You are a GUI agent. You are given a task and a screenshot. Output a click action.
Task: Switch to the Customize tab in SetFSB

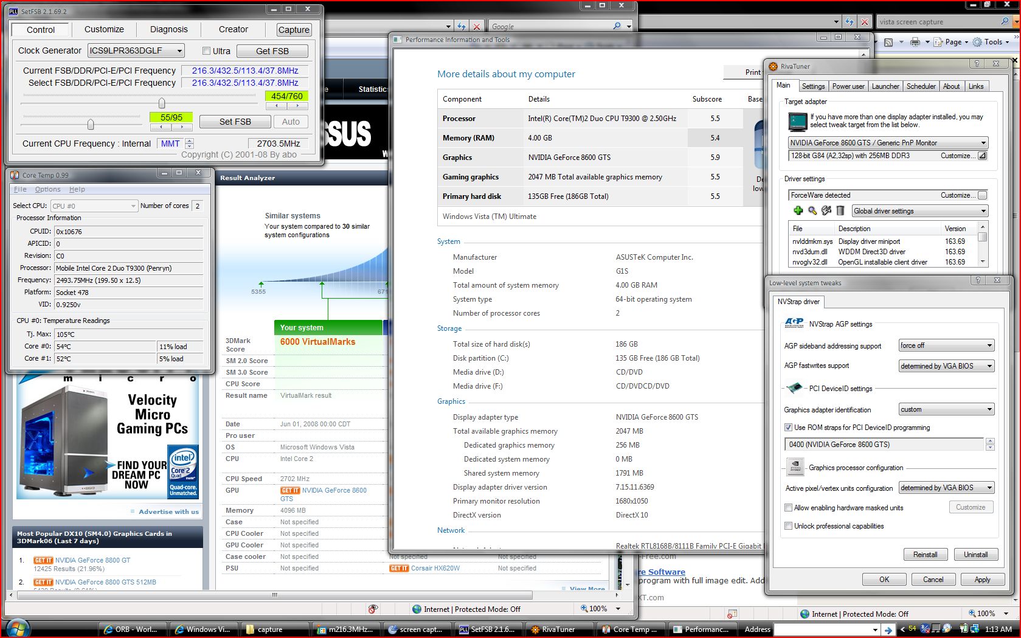(x=104, y=29)
